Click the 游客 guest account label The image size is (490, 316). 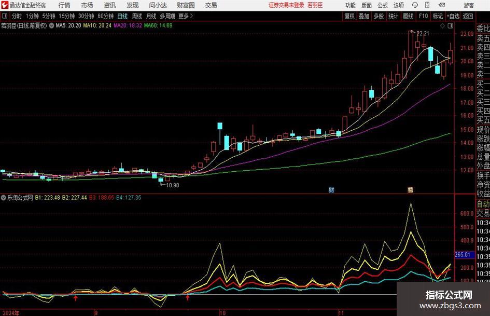(x=469, y=5)
